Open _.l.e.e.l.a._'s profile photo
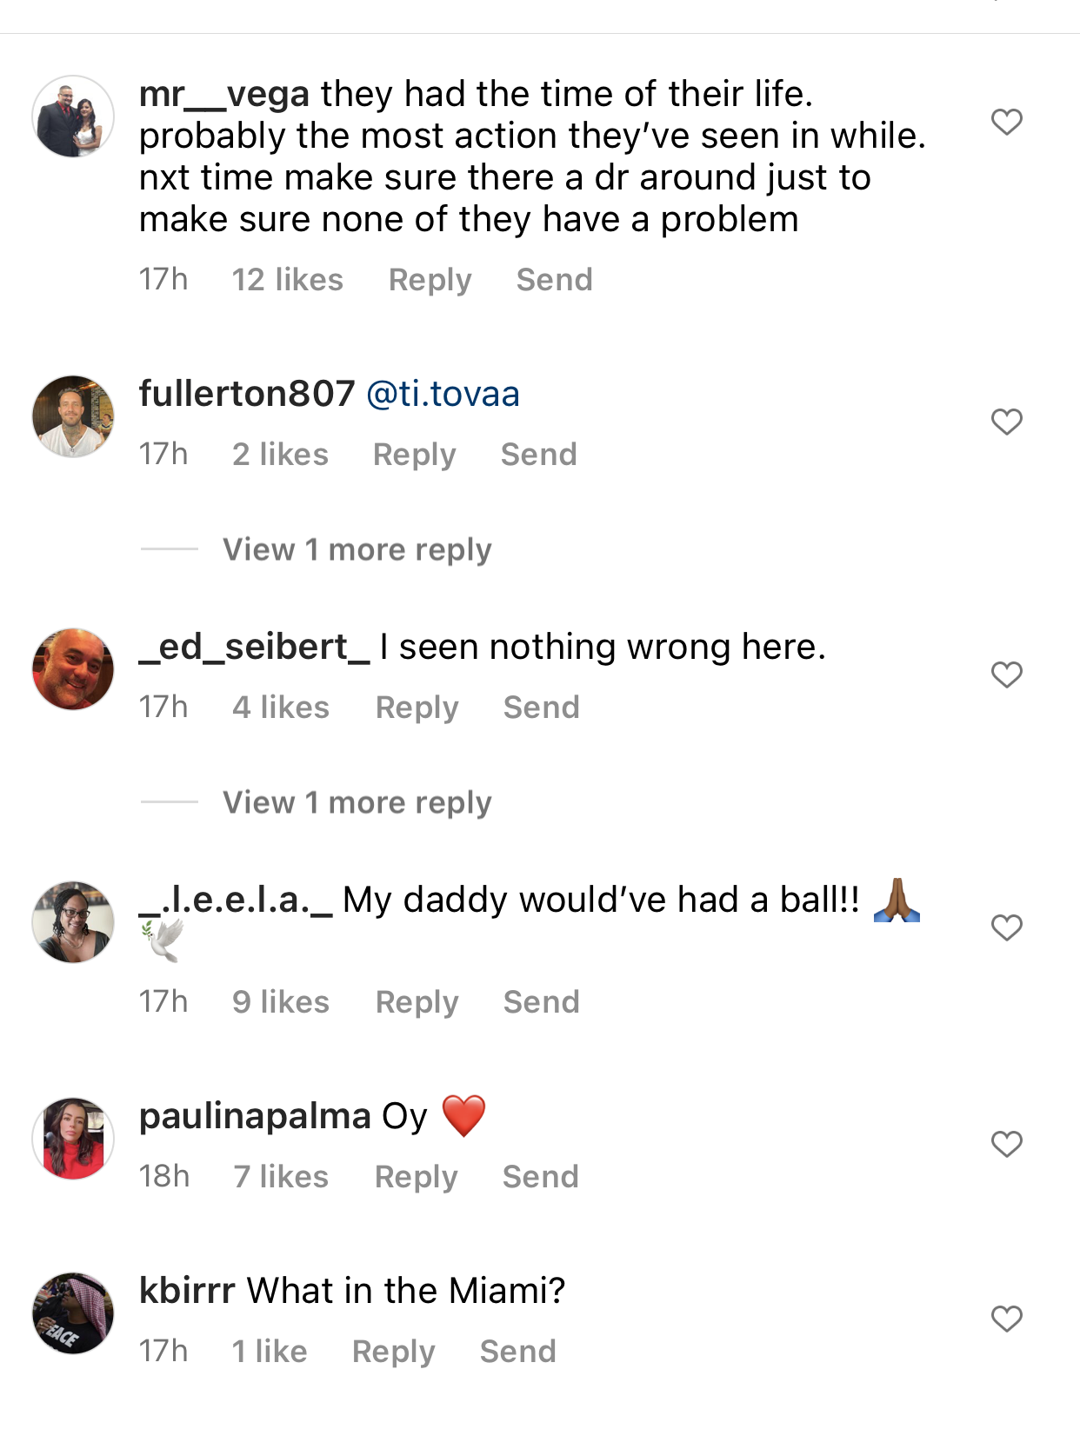The height and width of the screenshot is (1429, 1080). pos(73,921)
